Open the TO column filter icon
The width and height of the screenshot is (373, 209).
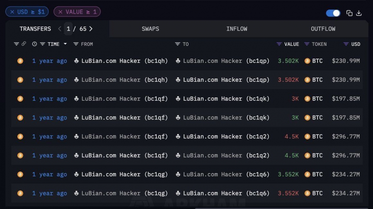coord(177,44)
